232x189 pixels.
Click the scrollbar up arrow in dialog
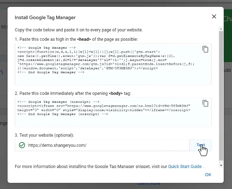(x=221, y=29)
